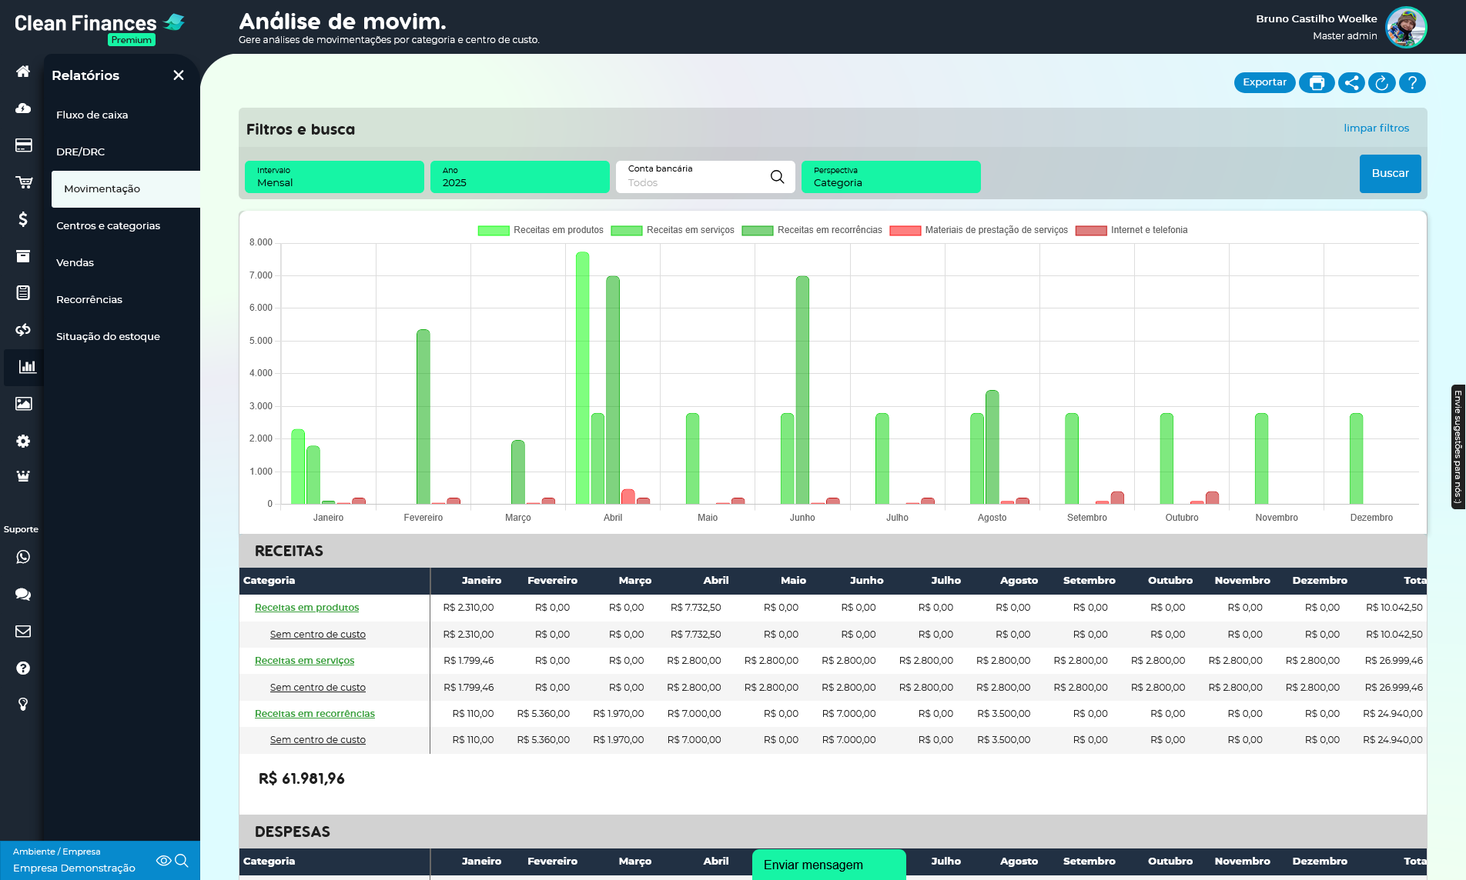Open the settings gear sidebar icon
The height and width of the screenshot is (880, 1466).
(x=23, y=441)
